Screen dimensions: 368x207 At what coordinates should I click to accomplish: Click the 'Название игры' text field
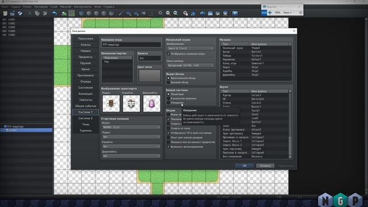click(131, 45)
